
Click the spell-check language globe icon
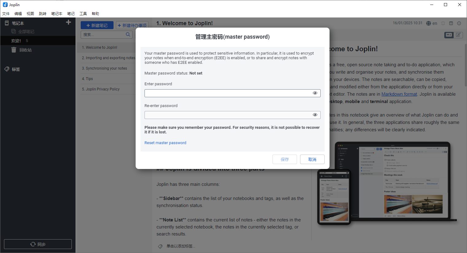click(429, 23)
